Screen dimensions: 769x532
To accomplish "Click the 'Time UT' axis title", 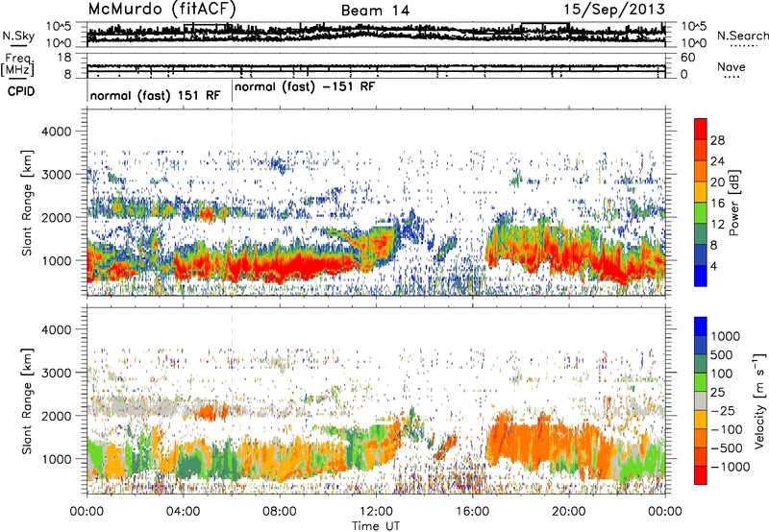I will (x=376, y=525).
